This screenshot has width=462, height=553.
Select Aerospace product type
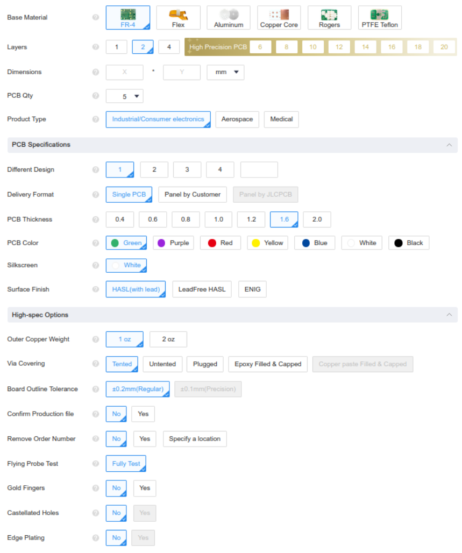coord(237,119)
